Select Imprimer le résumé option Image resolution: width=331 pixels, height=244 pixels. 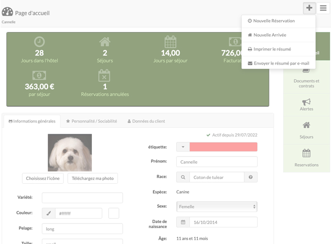pos(279,49)
